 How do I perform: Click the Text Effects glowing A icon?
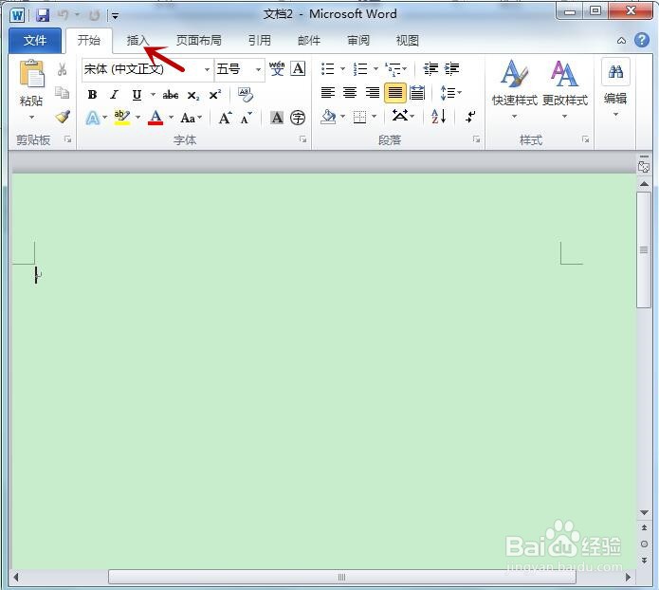click(x=93, y=118)
